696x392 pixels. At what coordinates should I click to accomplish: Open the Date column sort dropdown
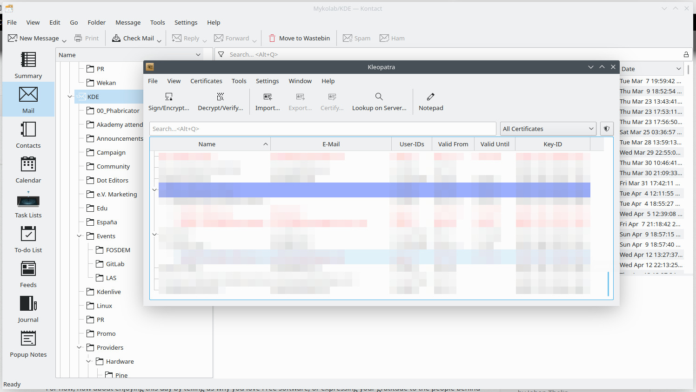click(x=678, y=69)
